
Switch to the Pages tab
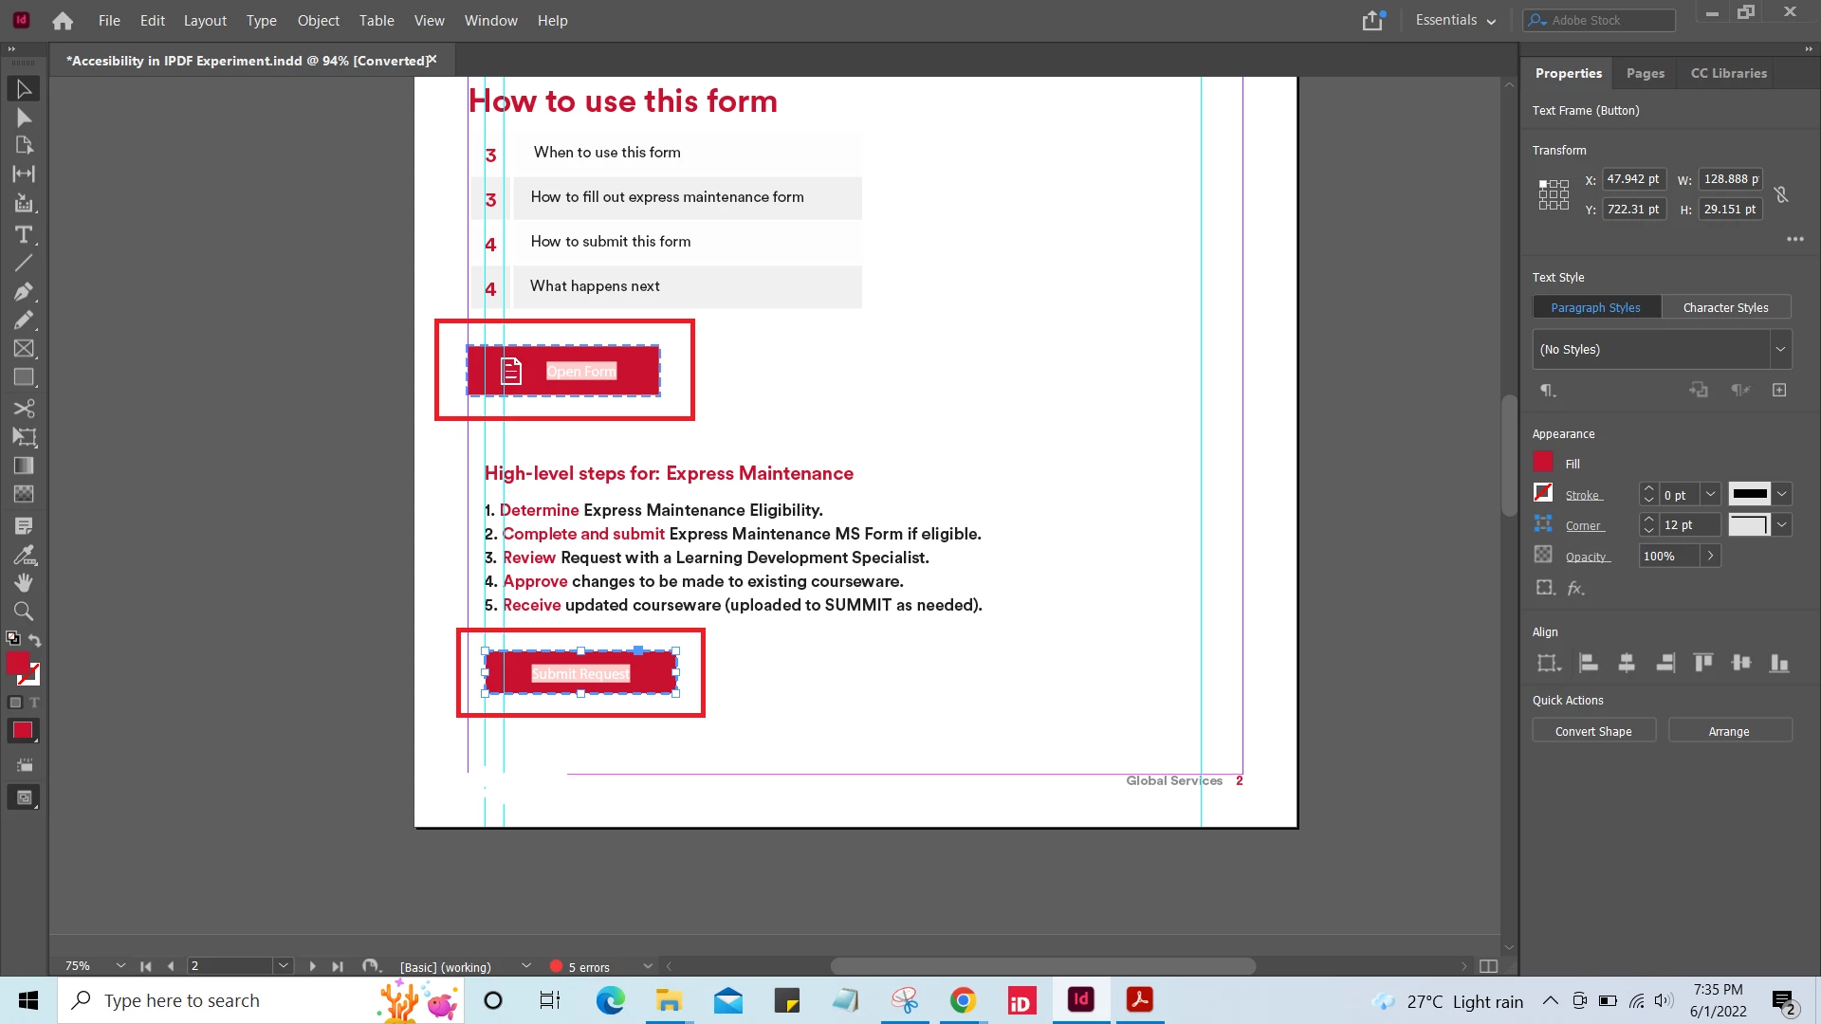pyautogui.click(x=1645, y=73)
